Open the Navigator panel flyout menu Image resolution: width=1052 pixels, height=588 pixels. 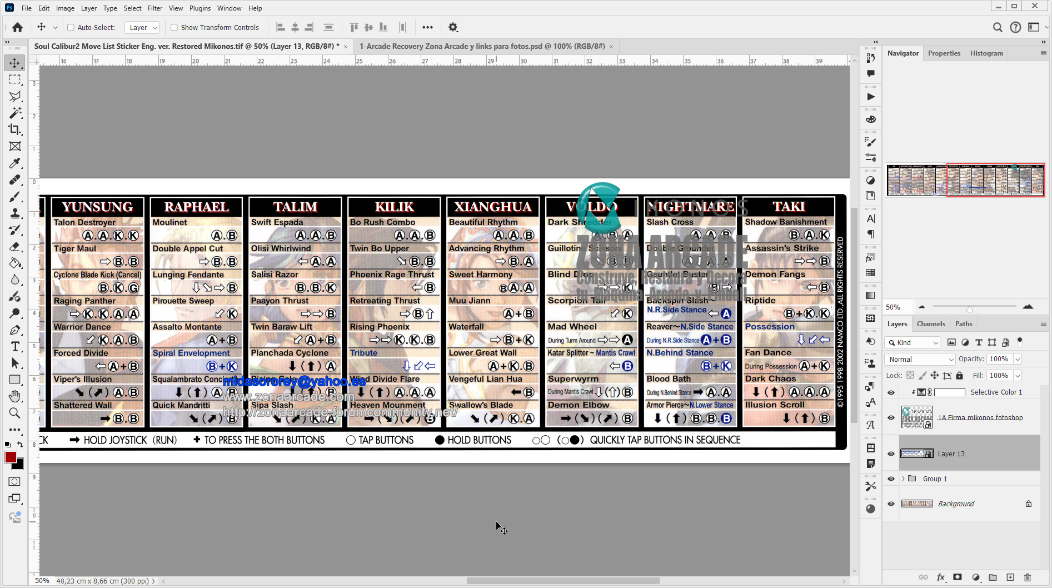click(x=1043, y=53)
